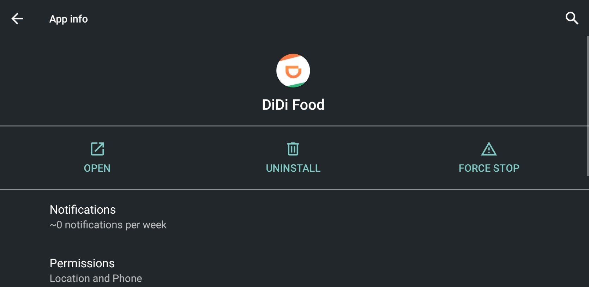Click the trash can uninstall icon
This screenshot has height=287, width=589.
pos(293,149)
